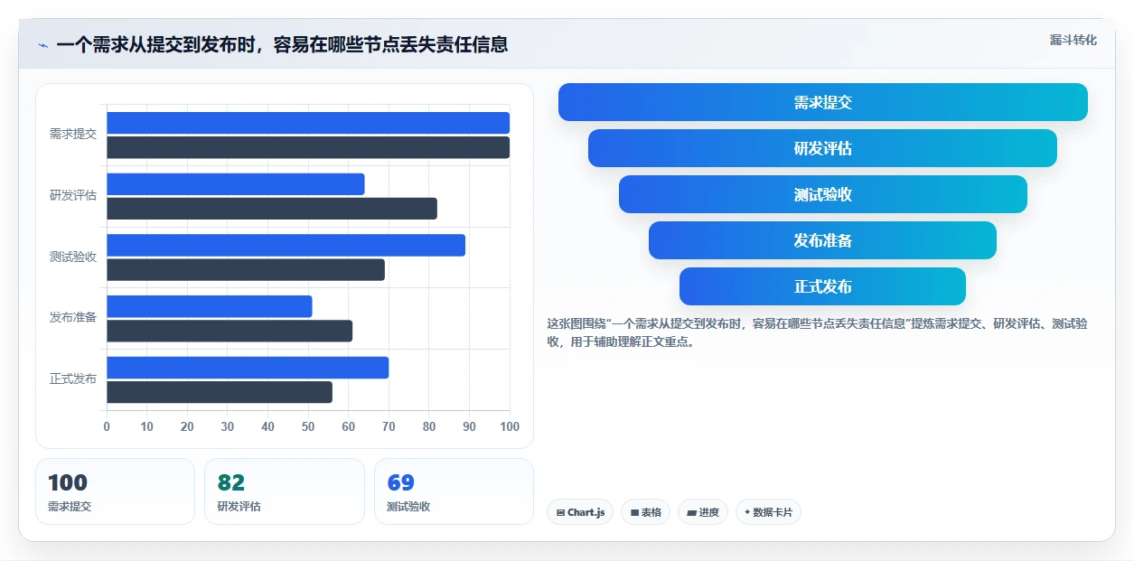Click the 需求提交 funnel stage
This screenshot has width=1134, height=561.
point(822,102)
